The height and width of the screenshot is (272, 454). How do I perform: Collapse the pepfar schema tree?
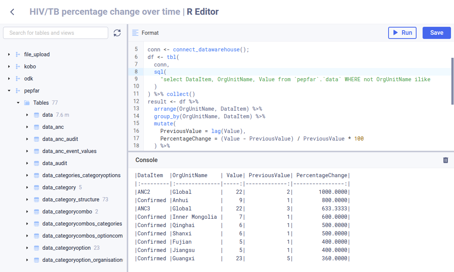click(9, 91)
